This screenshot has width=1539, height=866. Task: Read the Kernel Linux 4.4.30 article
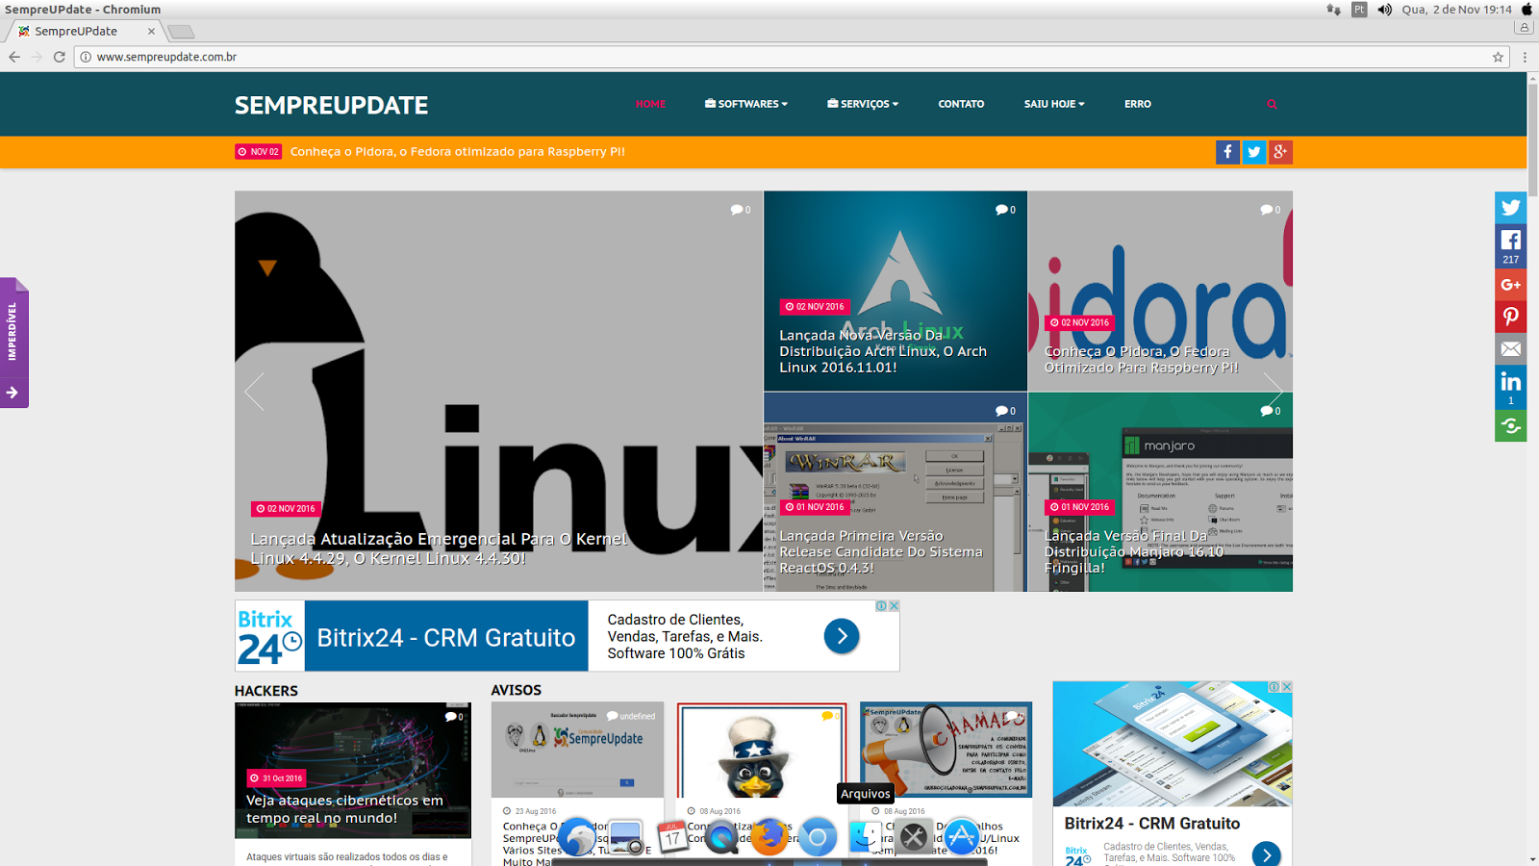click(440, 548)
